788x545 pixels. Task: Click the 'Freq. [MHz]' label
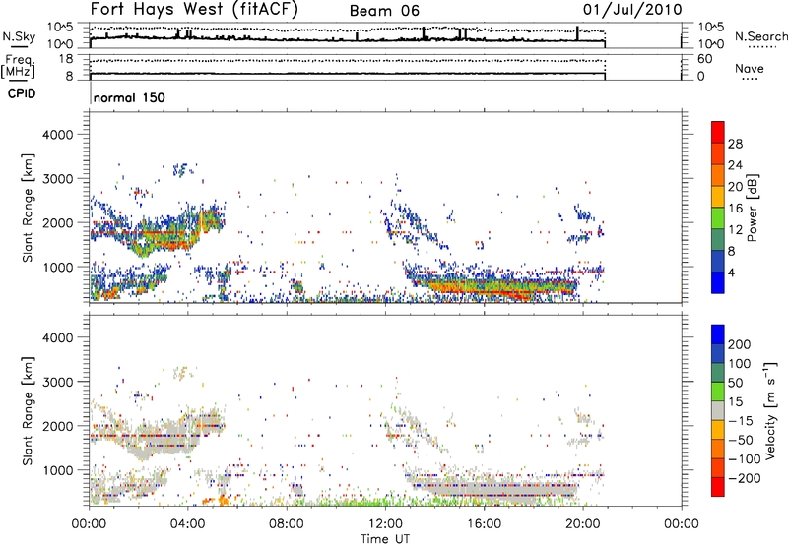(18, 66)
